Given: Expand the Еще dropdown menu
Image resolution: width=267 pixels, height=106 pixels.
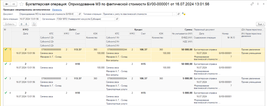Looking at the screenshot, I should [x=260, y=24].
